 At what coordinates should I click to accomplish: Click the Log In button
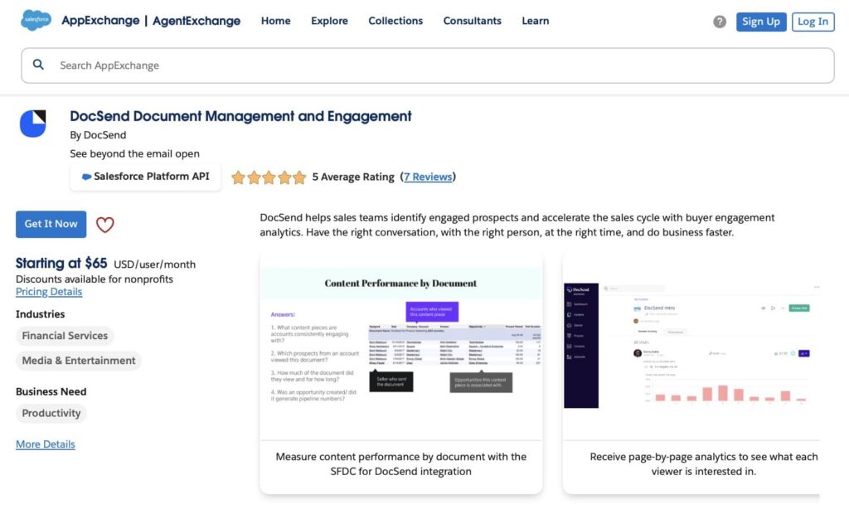pyautogui.click(x=813, y=22)
